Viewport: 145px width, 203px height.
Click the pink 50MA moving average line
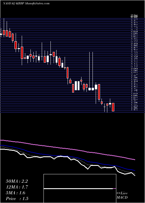tap(67, 148)
